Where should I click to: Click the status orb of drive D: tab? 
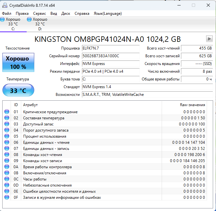(29, 20)
